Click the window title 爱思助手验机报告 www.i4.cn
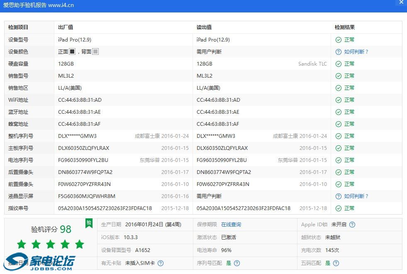The width and height of the screenshot is (407, 274). 39,5
